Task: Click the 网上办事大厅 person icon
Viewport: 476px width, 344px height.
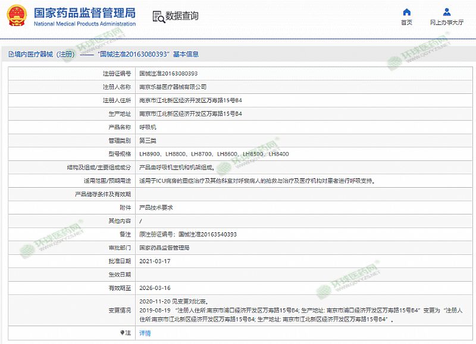Action: coord(446,12)
